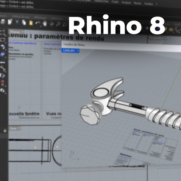The height and width of the screenshot is (181, 181).
Task: Click the gear settings icon in sidebar
Action: (5, 131)
